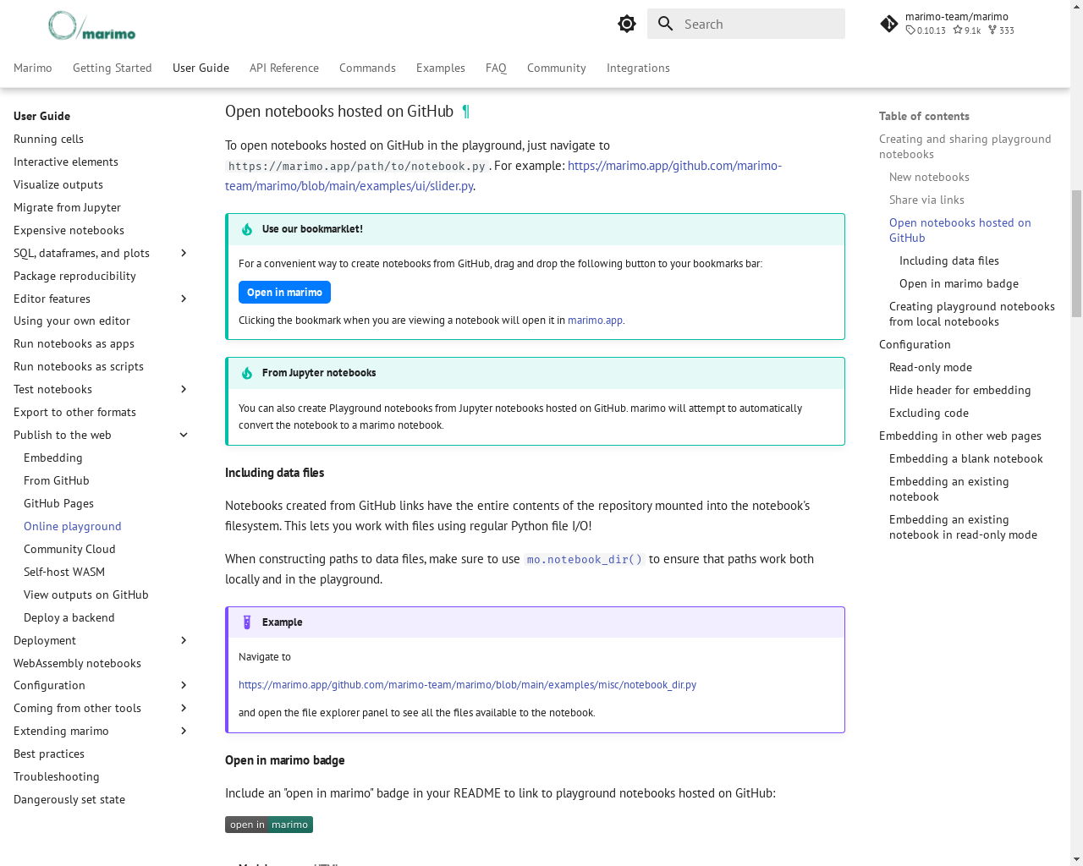Click the page vertical scrollbar thumb
Screen dimensions: 1083x866
1076,254
